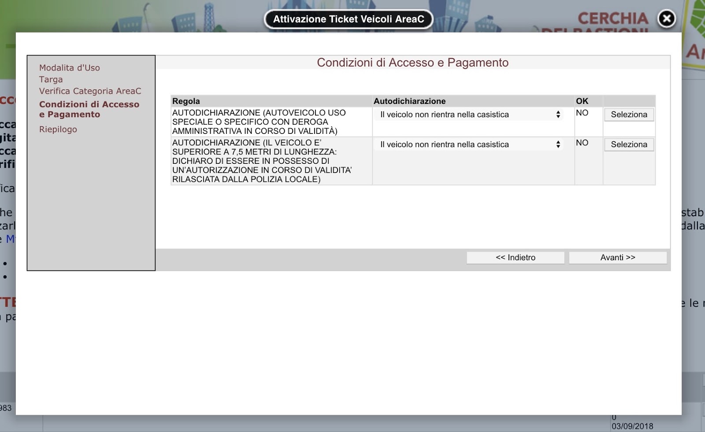Select Condizioni di Accesso e Pagamento step
The width and height of the screenshot is (705, 432).
89,109
